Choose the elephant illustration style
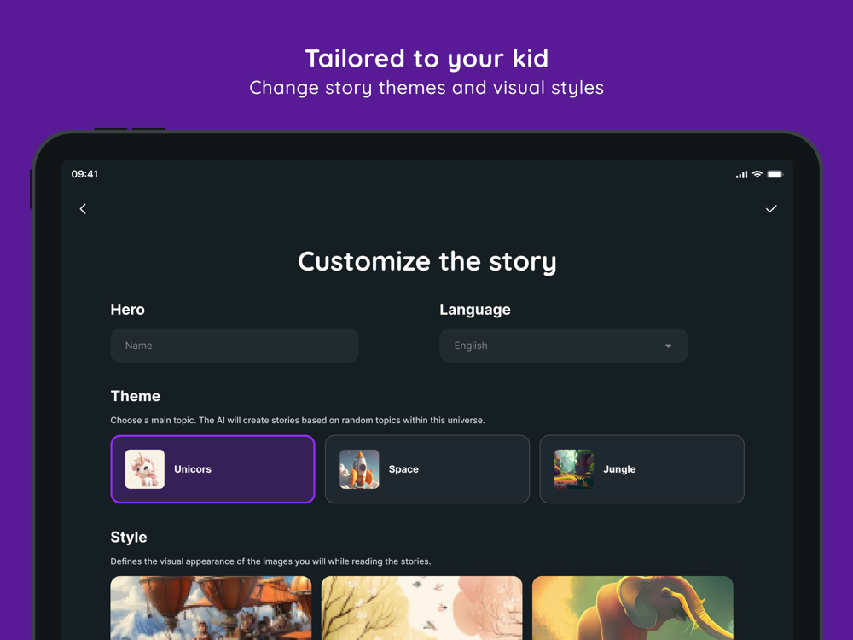The height and width of the screenshot is (640, 853). [633, 608]
